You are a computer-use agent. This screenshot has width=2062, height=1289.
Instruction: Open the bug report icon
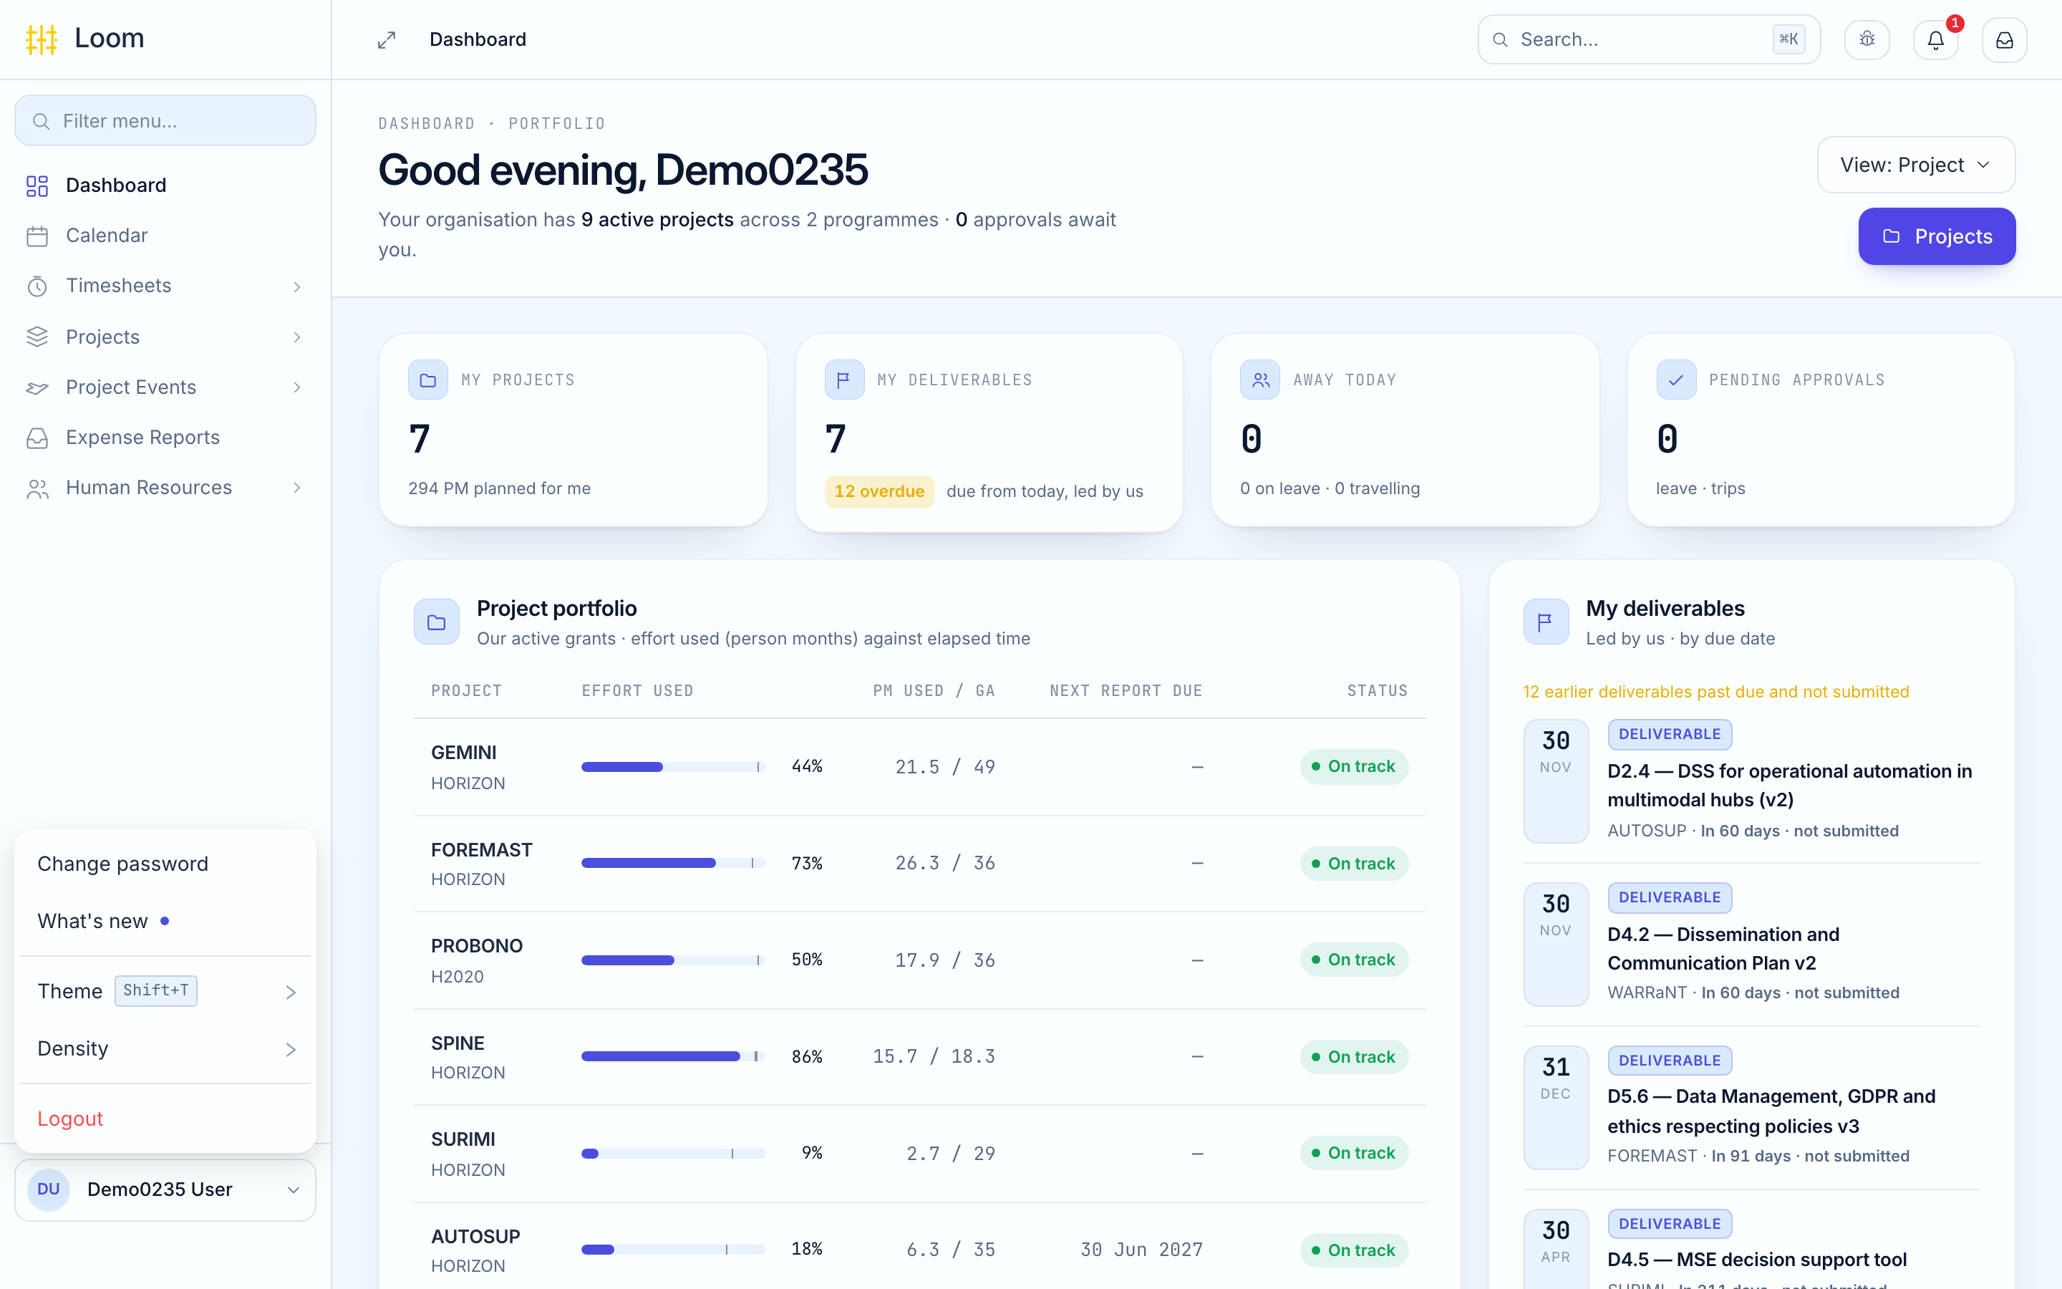coord(1867,40)
